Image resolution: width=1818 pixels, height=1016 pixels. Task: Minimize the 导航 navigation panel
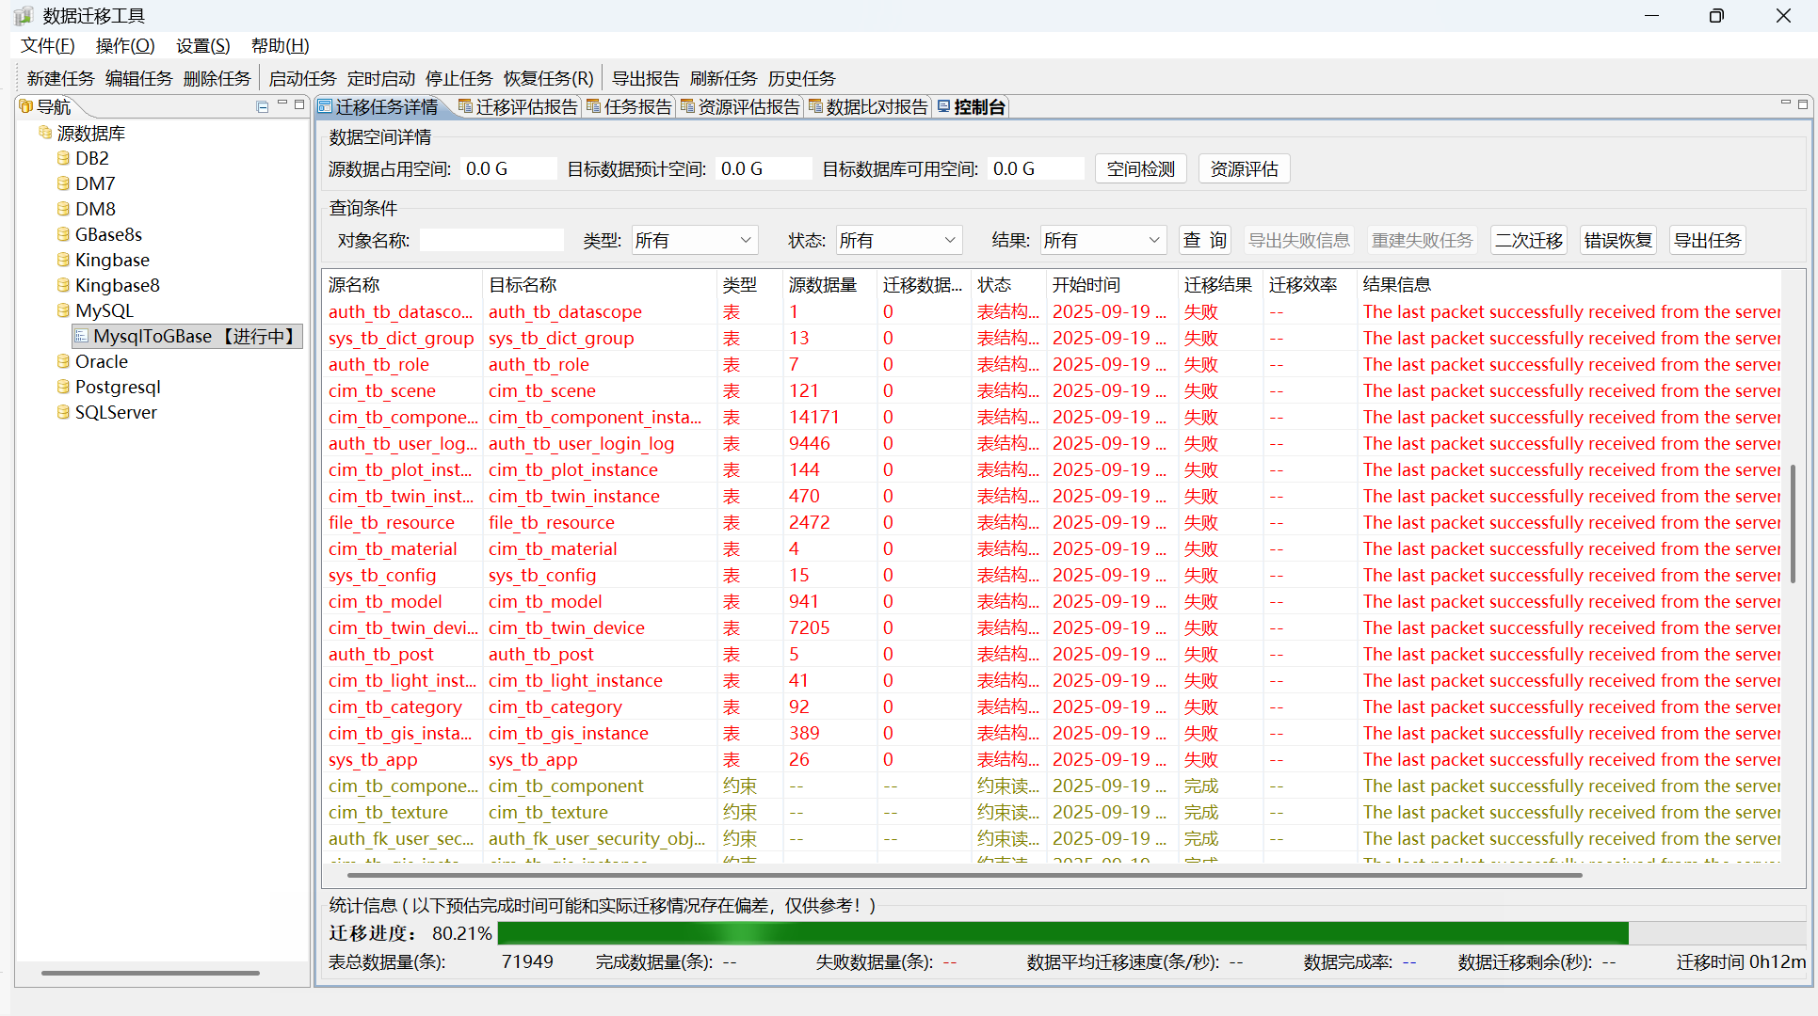pos(282,103)
